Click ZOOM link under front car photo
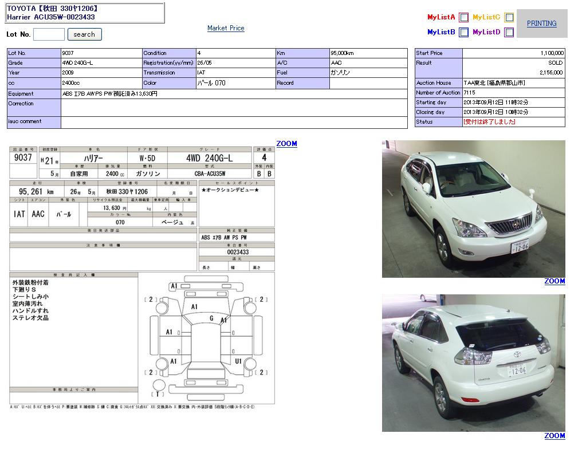 click(554, 281)
